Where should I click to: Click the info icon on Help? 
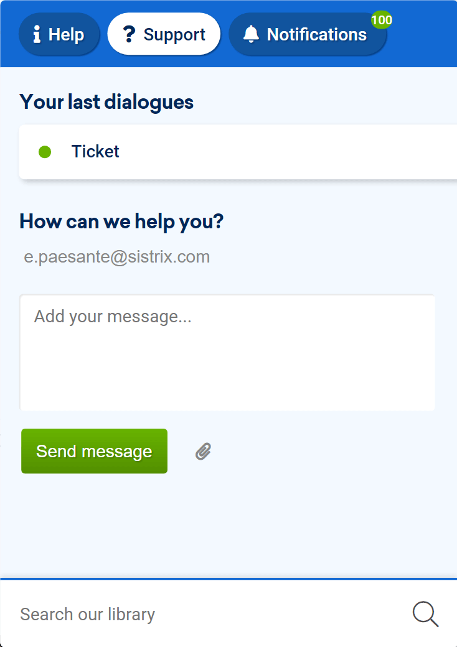tap(37, 34)
